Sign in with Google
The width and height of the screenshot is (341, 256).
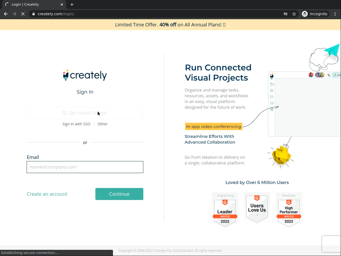click(85, 113)
